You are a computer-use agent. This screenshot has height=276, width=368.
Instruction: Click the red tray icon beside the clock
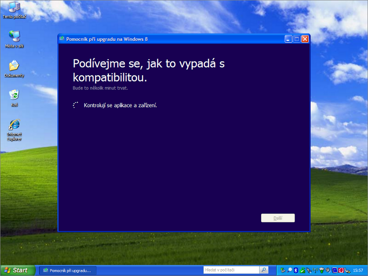(x=341, y=270)
